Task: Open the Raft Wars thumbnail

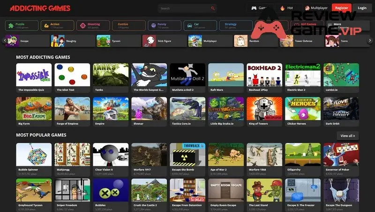Action: [x=226, y=75]
